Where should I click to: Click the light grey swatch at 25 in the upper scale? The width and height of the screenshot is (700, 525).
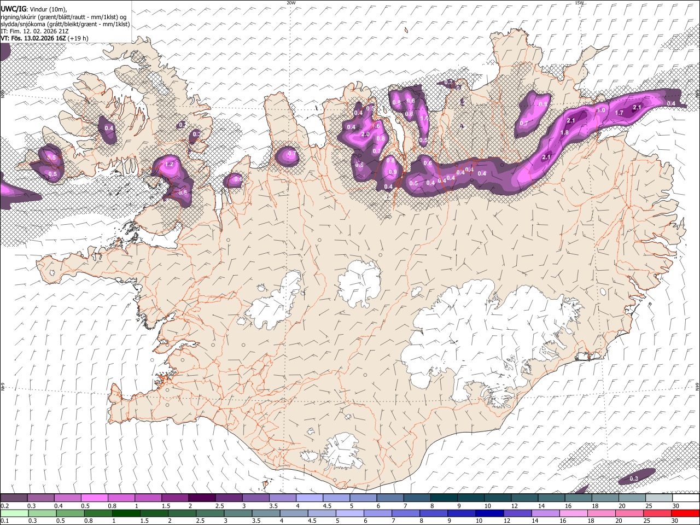[x=658, y=498]
